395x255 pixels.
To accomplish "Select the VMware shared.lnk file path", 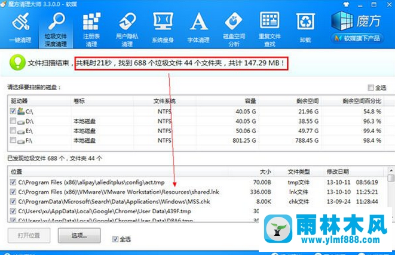I will (x=119, y=192).
